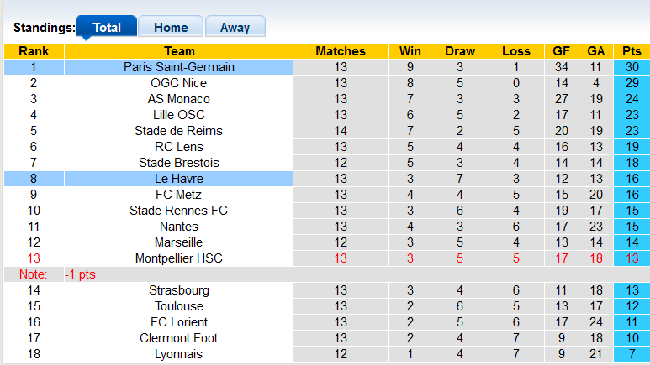
Task: Click the Pts column header
Action: [632, 51]
